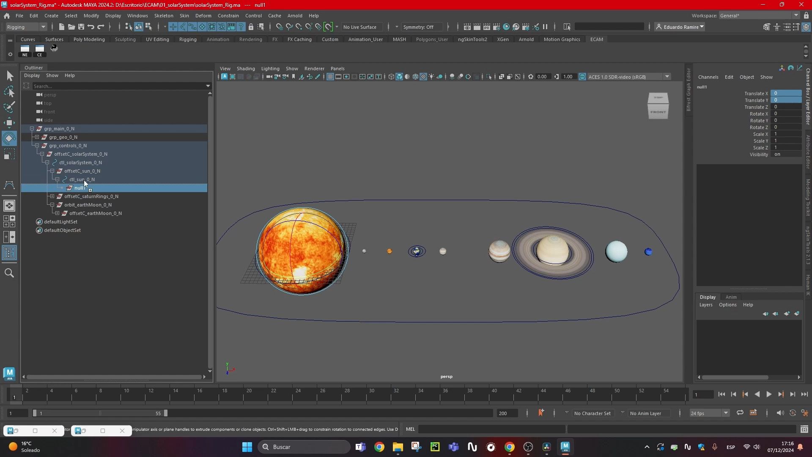Viewport: 812px width, 457px height.
Task: Open the Rigging menu set dropdown
Action: (x=26, y=27)
